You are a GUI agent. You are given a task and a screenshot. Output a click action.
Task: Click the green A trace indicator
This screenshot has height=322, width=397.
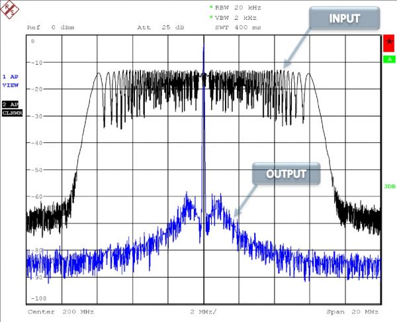click(x=388, y=60)
